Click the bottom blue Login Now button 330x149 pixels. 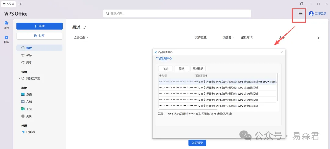point(197,143)
